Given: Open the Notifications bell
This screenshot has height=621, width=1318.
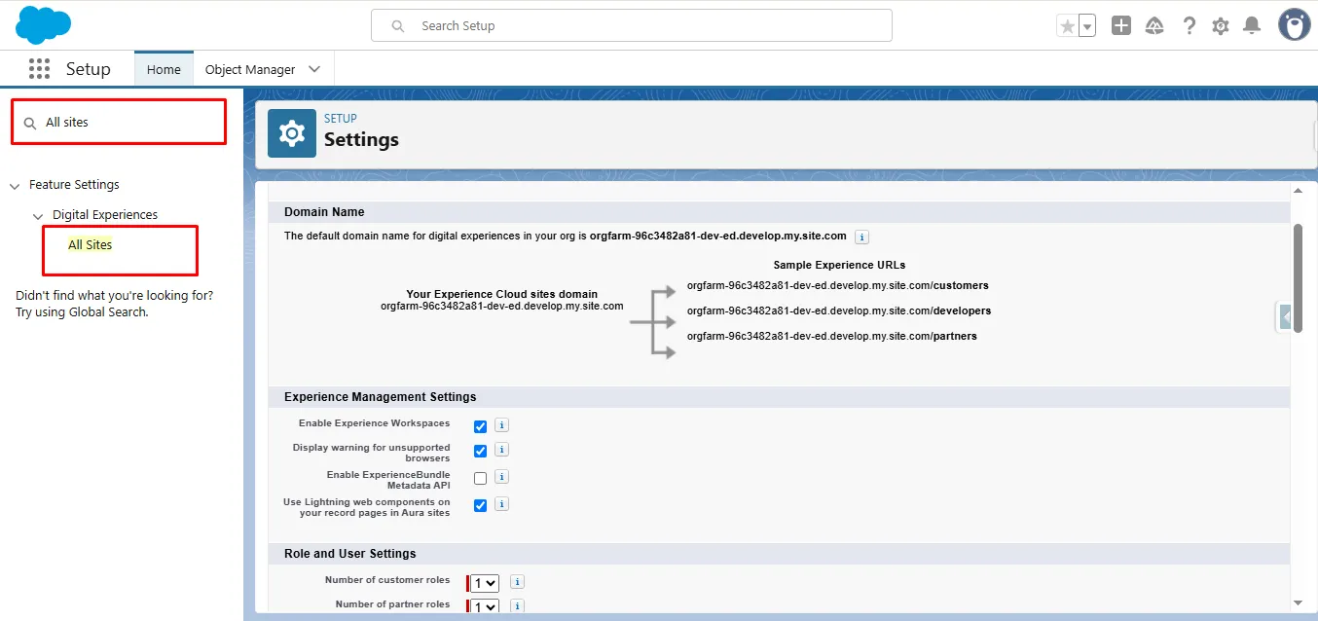Looking at the screenshot, I should click(x=1253, y=26).
